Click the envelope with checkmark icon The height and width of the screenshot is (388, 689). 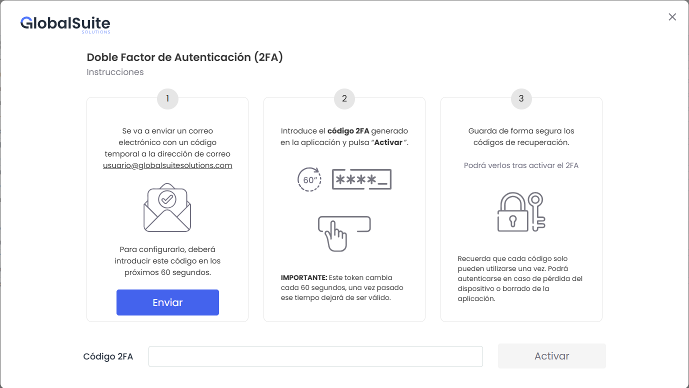pos(167,208)
